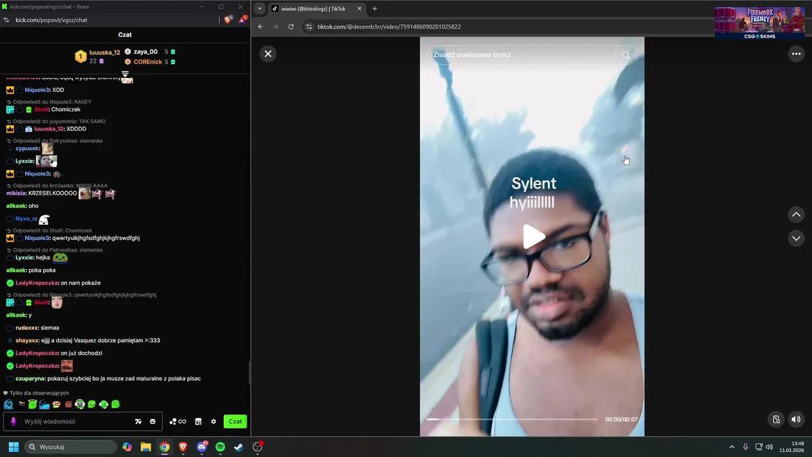Click the voice microphone icon in chat input
The image size is (812, 457).
pyautogui.click(x=13, y=421)
